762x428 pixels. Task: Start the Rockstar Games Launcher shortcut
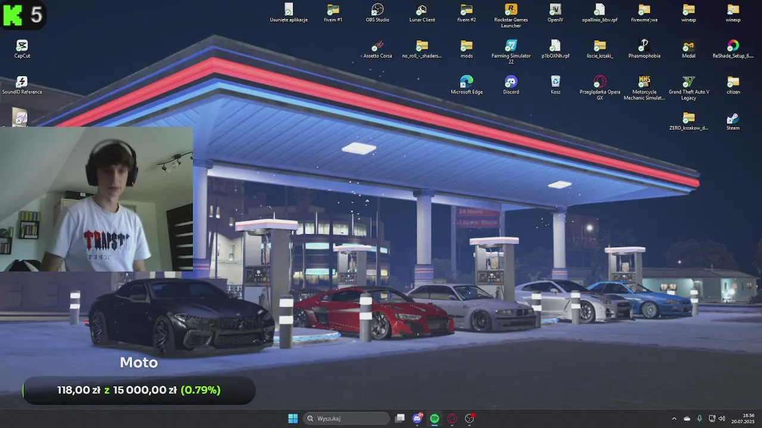[x=511, y=15]
